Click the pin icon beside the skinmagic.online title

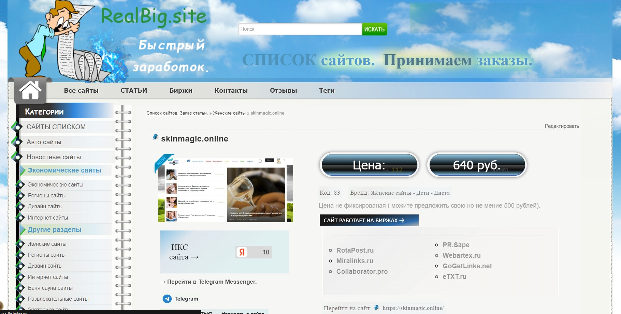(155, 137)
